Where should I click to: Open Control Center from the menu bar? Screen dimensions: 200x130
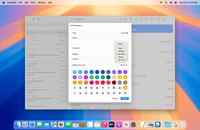176,3
